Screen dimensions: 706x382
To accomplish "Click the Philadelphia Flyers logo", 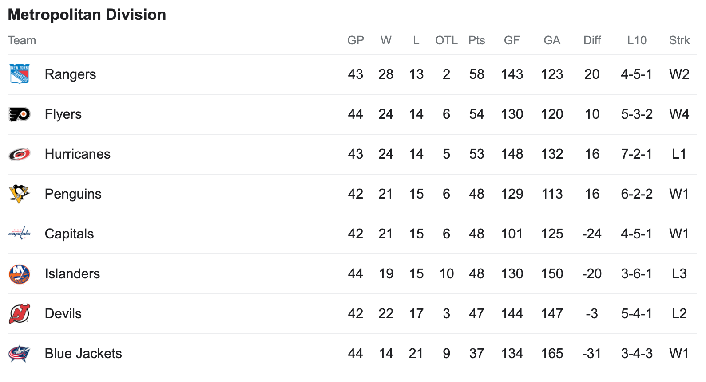I will [20, 114].
